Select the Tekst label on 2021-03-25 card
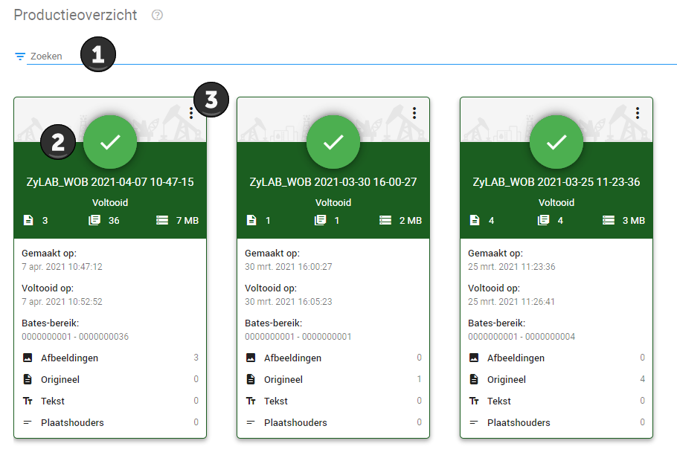Screen dimensions: 677x455 pos(499,401)
